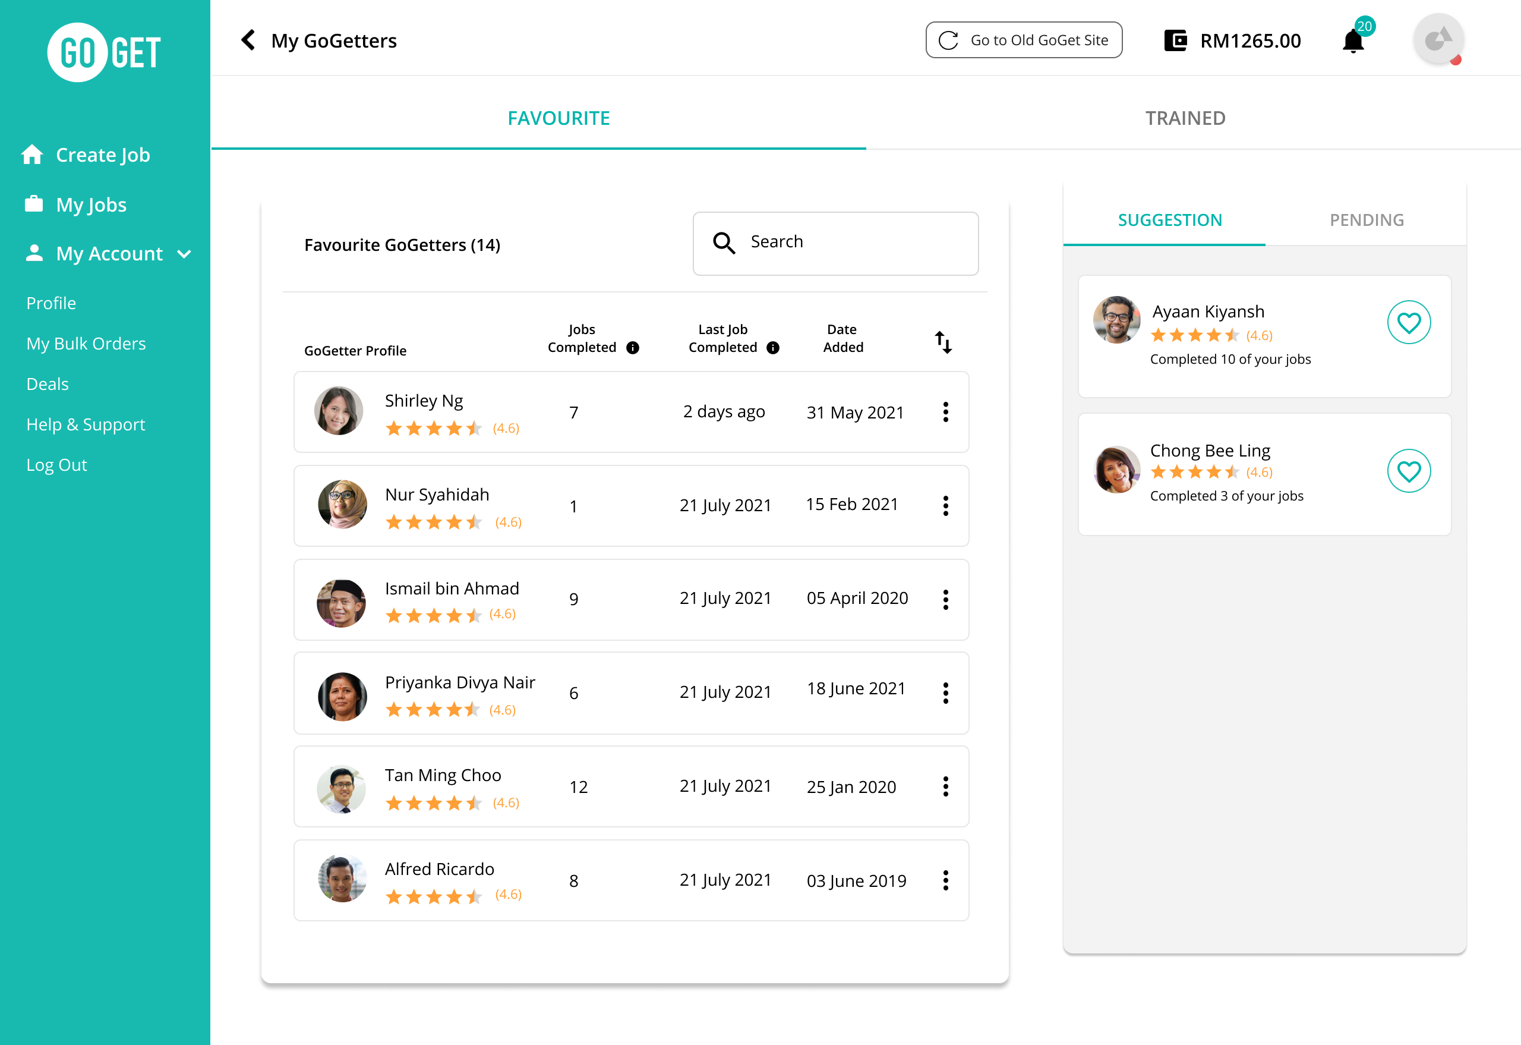
Task: Click the text Completed 10 of your jobs
Action: click(1230, 359)
